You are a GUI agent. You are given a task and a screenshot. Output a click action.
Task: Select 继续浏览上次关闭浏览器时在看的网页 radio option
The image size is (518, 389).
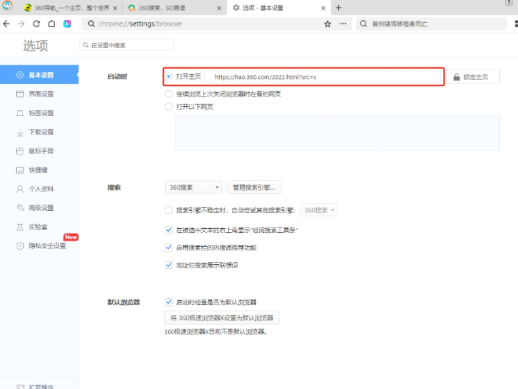168,94
